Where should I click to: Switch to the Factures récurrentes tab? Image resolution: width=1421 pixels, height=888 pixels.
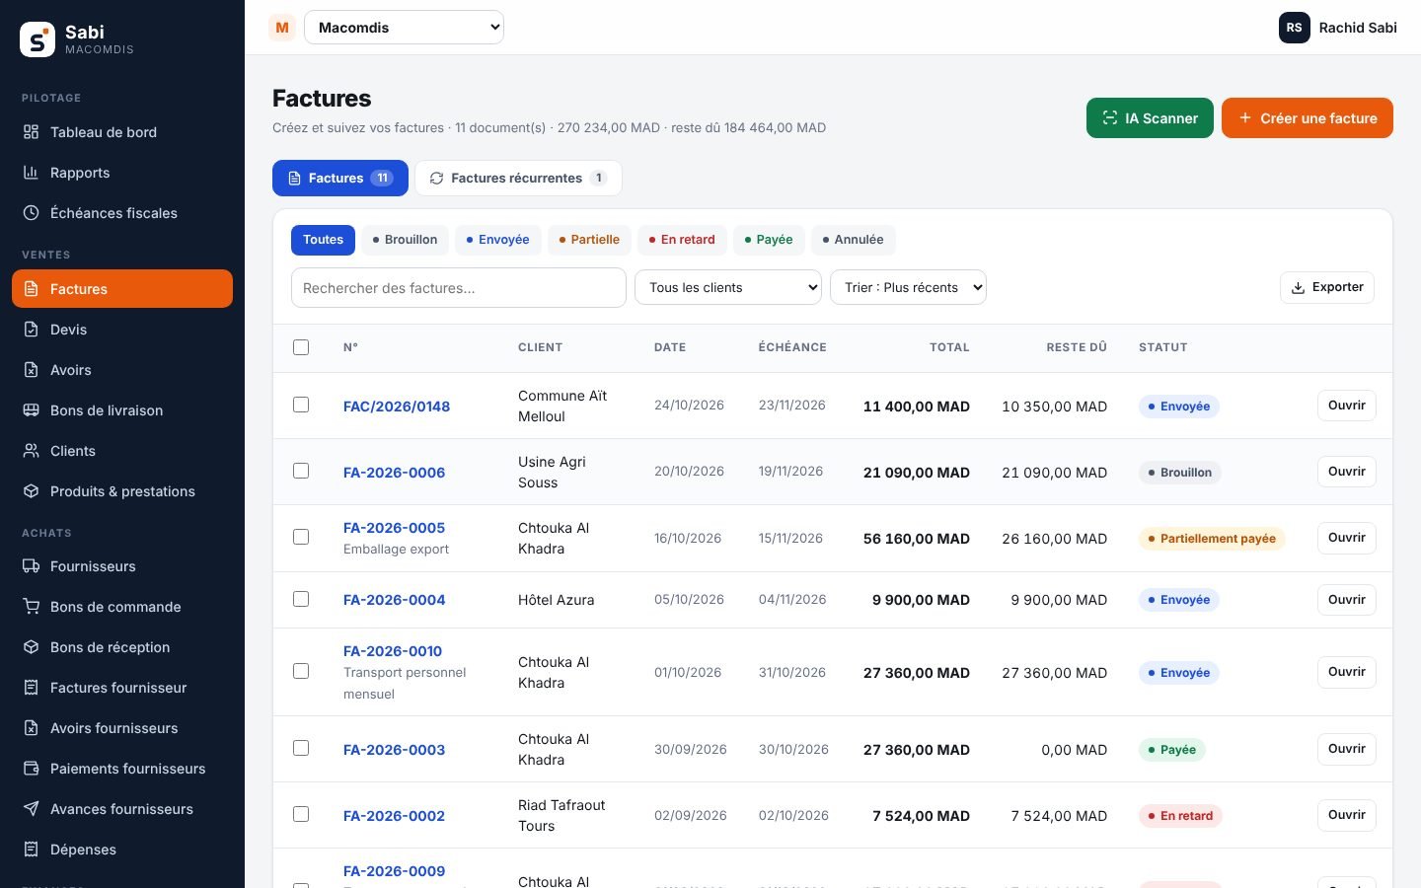[518, 178]
